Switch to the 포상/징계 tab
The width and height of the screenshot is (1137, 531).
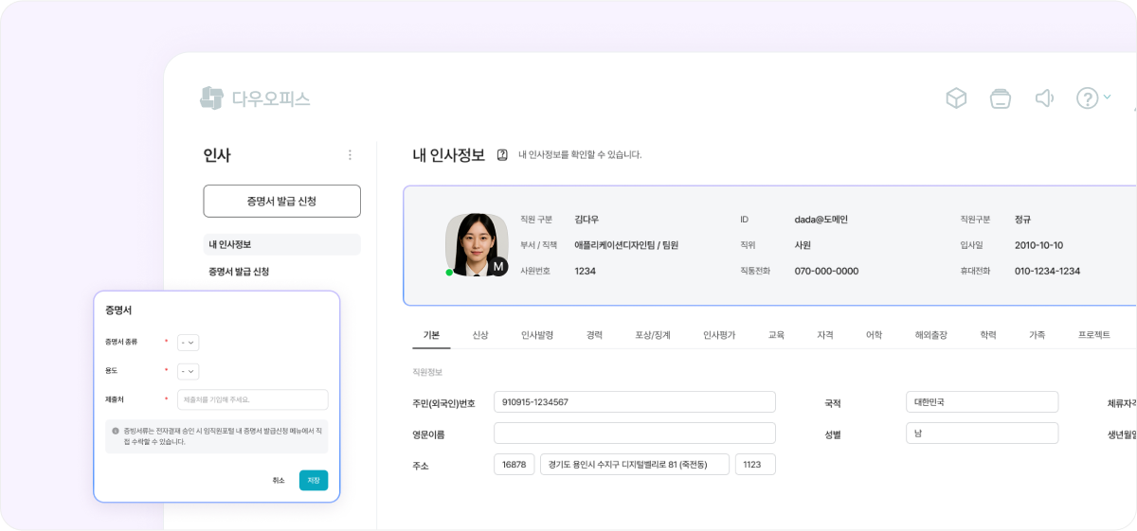click(x=653, y=335)
